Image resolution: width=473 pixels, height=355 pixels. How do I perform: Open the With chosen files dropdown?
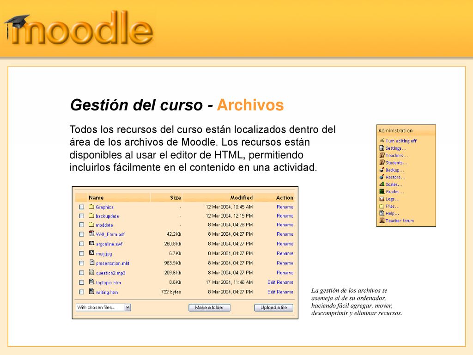pos(103,307)
